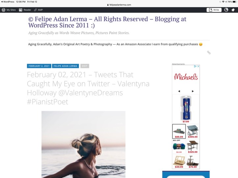This screenshot has height=178, width=238.
Task: Click the chain link icon below header
Action: coord(209,53)
